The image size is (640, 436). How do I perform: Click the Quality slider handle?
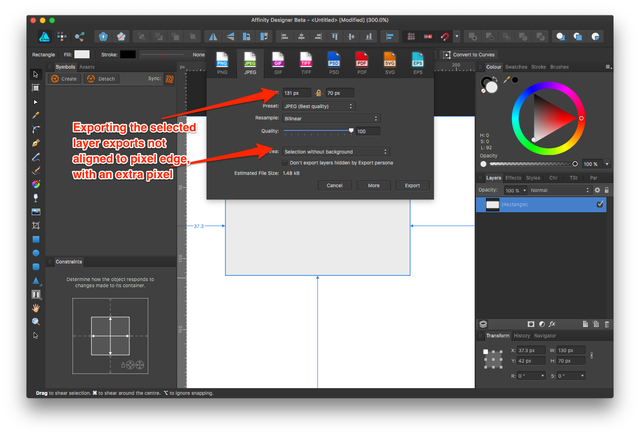351,130
